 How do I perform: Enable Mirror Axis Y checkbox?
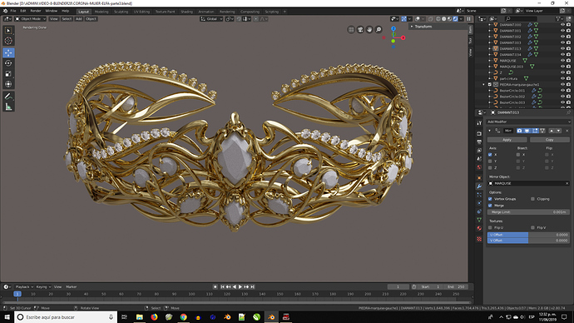coord(490,161)
